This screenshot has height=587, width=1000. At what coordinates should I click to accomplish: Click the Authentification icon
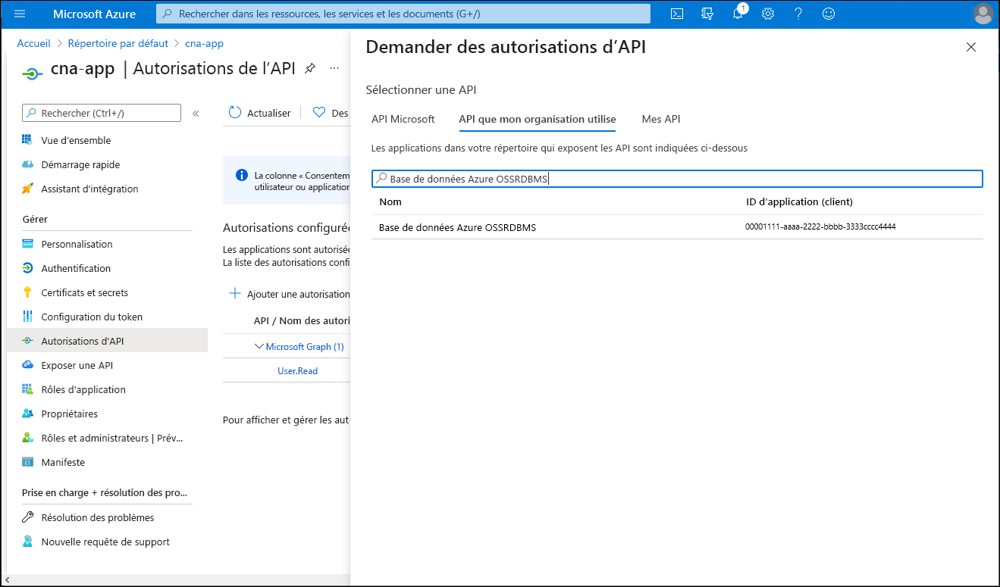point(27,268)
